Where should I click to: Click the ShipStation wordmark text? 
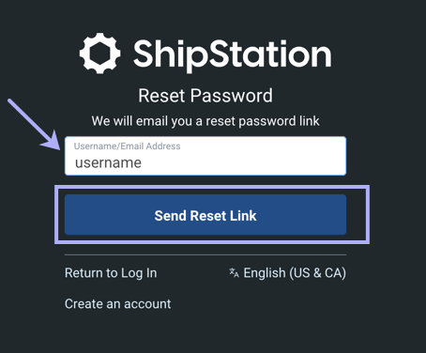tap(232, 55)
